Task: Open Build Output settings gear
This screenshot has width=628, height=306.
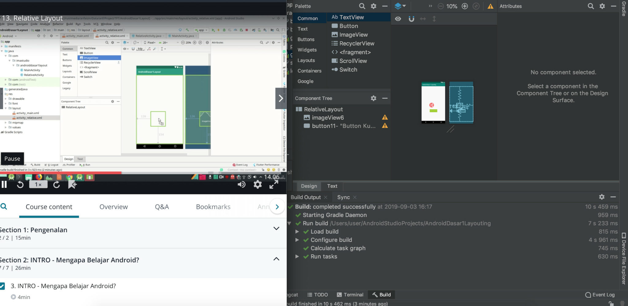Action: 602,197
